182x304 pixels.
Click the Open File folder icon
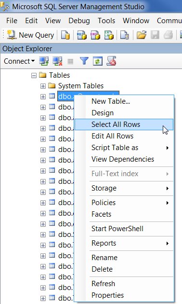(142, 35)
